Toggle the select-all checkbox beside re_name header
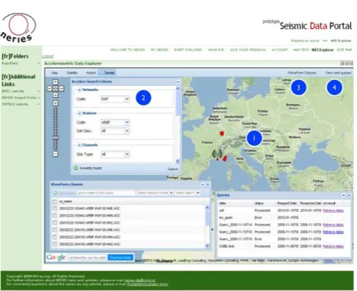The image size is (357, 291). 55,201
